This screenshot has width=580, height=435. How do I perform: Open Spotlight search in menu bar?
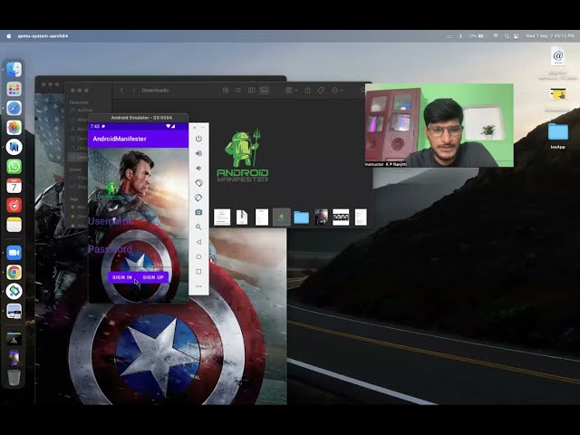tap(507, 36)
